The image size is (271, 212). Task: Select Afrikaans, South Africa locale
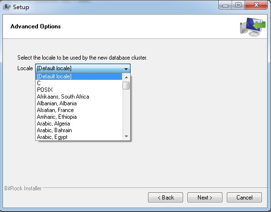79,97
